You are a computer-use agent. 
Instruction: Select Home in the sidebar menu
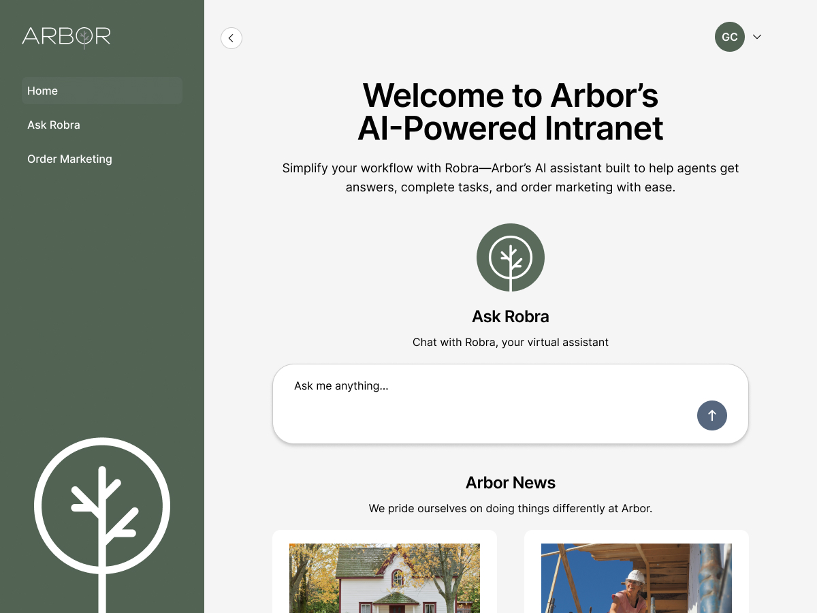[x=102, y=91]
